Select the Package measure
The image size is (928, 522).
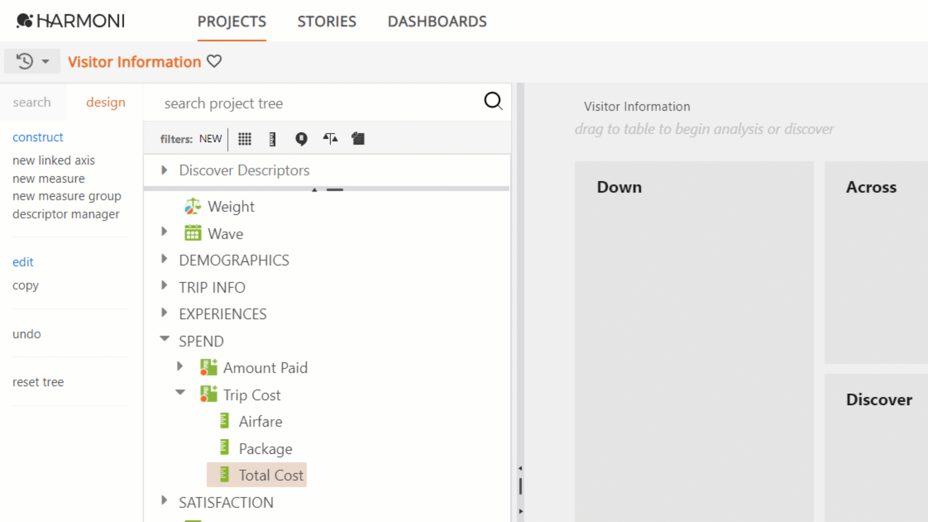pyautogui.click(x=265, y=449)
